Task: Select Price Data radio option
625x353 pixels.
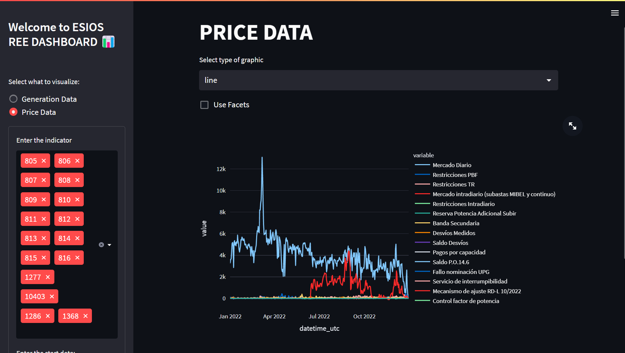Action: pyautogui.click(x=13, y=112)
